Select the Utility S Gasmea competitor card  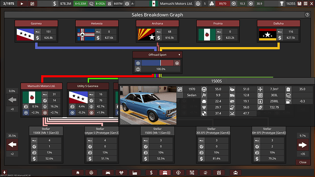tap(88, 100)
